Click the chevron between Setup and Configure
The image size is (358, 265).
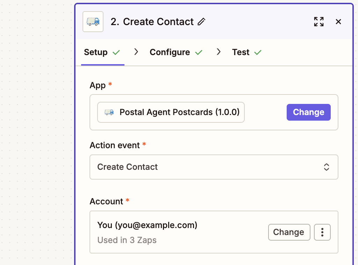[x=136, y=52]
